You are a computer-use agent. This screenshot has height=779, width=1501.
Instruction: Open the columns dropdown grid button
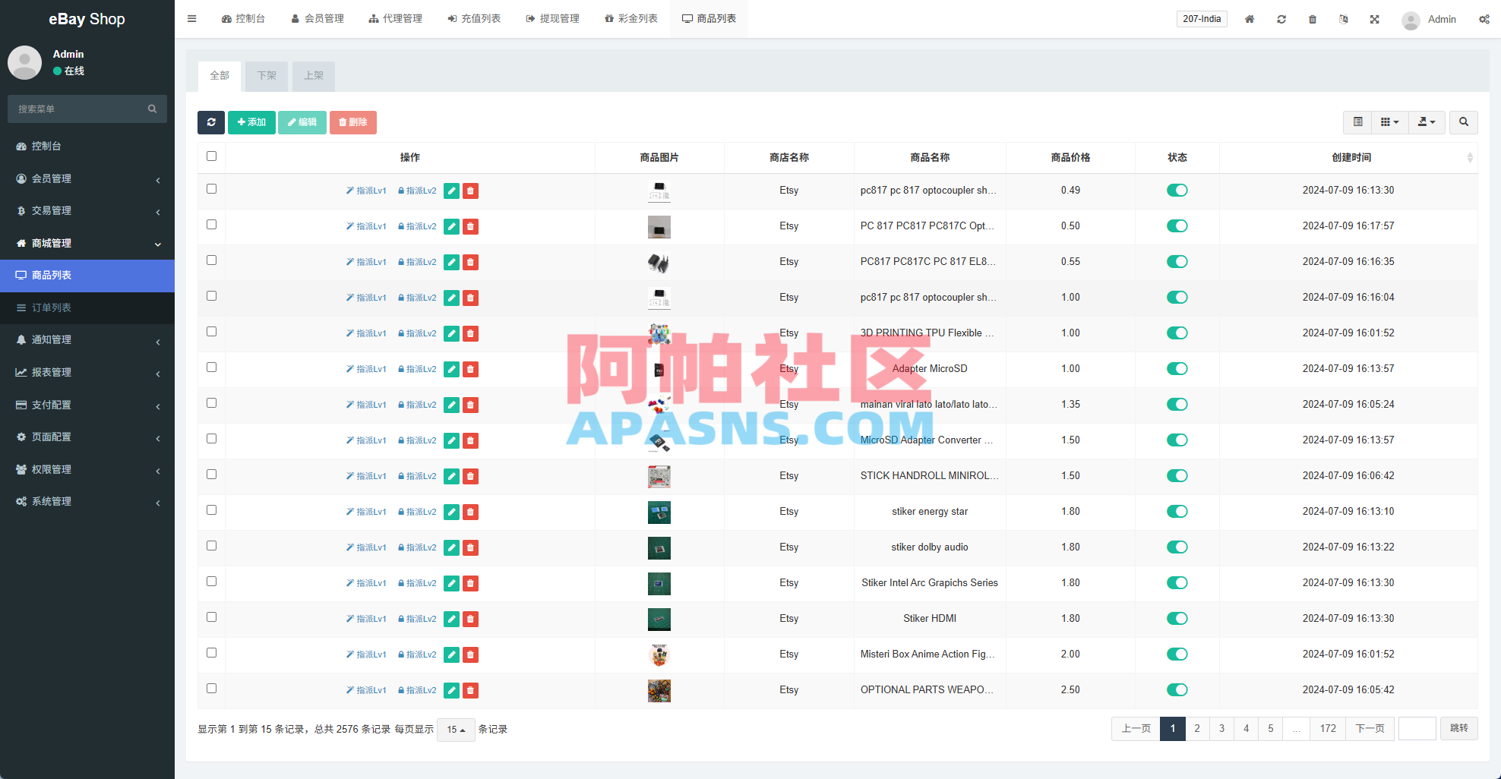pyautogui.click(x=1389, y=122)
